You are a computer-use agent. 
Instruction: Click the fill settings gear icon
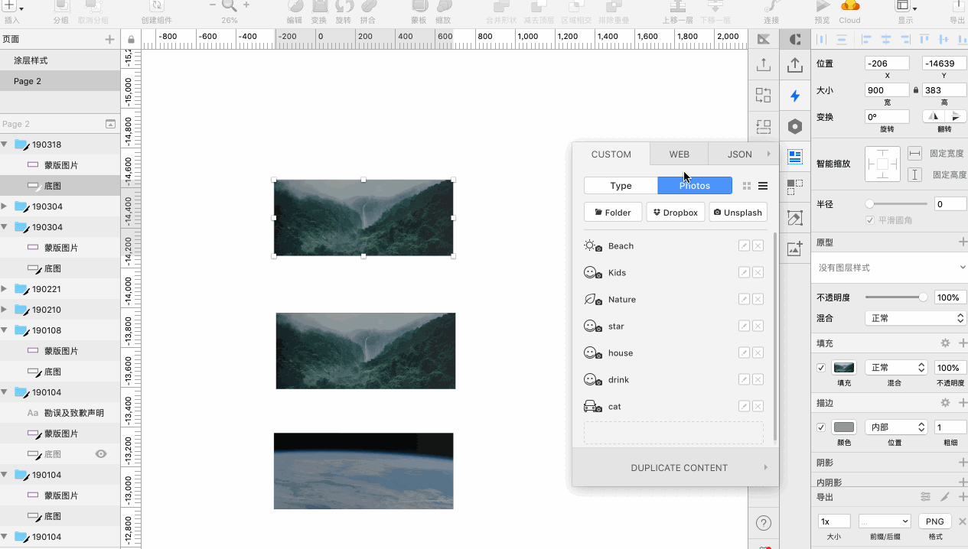click(x=945, y=344)
